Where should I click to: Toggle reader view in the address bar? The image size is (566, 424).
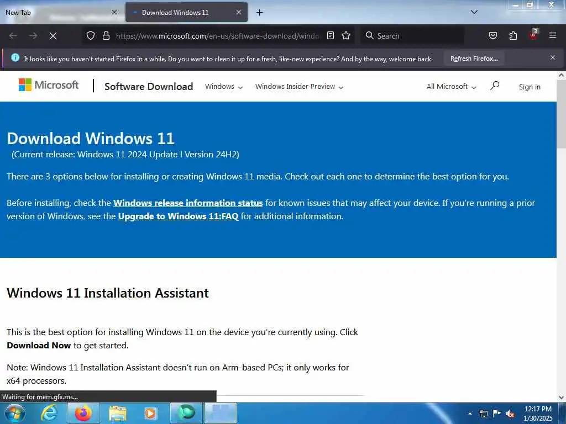pyautogui.click(x=331, y=36)
